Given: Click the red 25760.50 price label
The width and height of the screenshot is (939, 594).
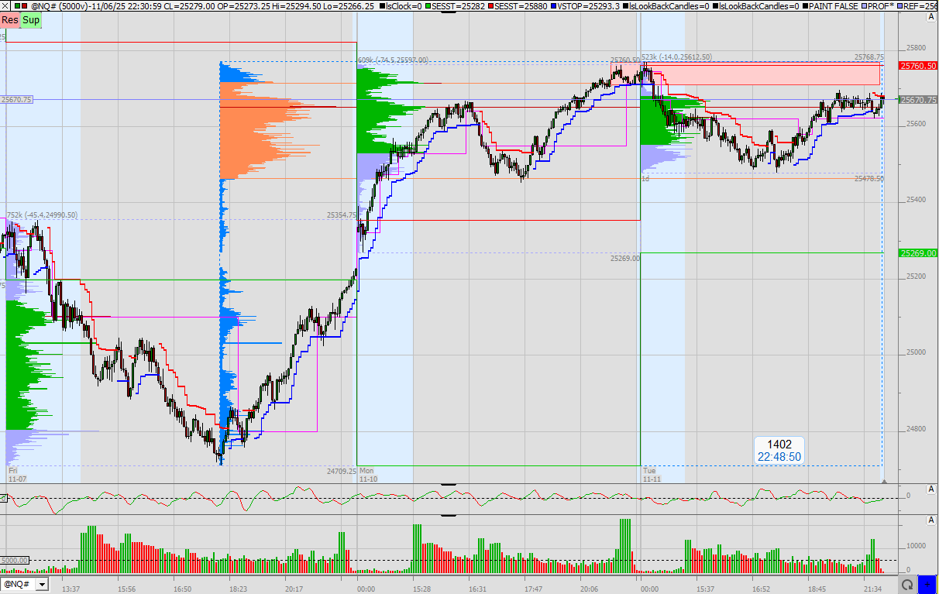Looking at the screenshot, I should pos(918,67).
